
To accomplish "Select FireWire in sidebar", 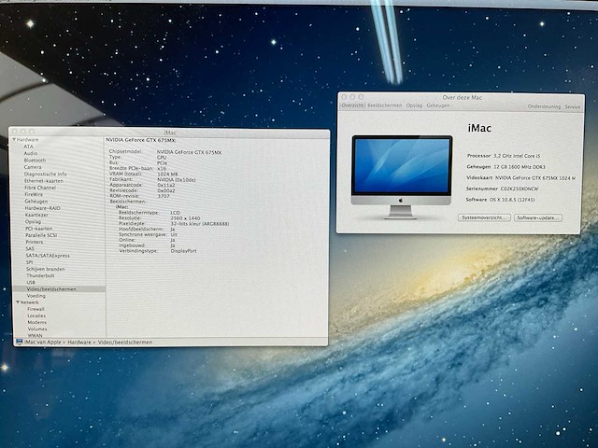I will pos(34,194).
